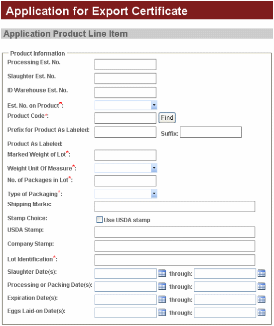
Task: Focus the Processing Est. No. field
Action: coord(126,65)
